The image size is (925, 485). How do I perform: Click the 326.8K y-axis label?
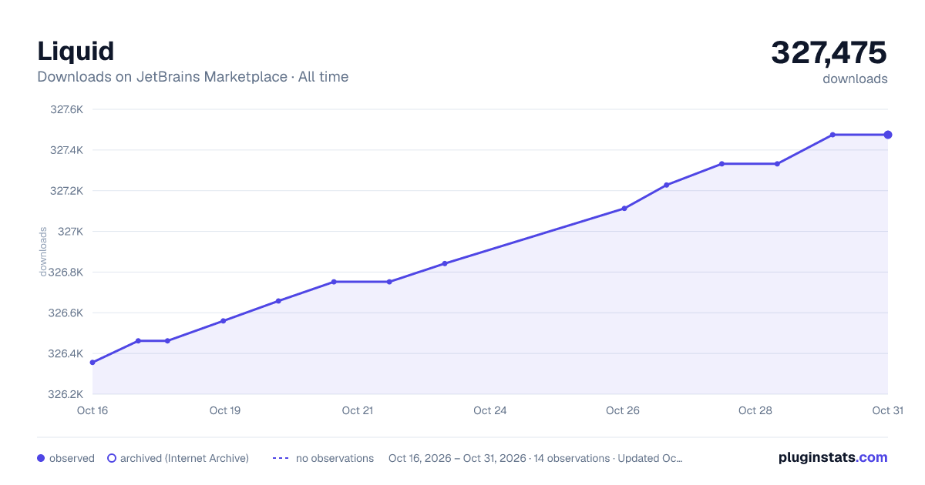(x=66, y=273)
